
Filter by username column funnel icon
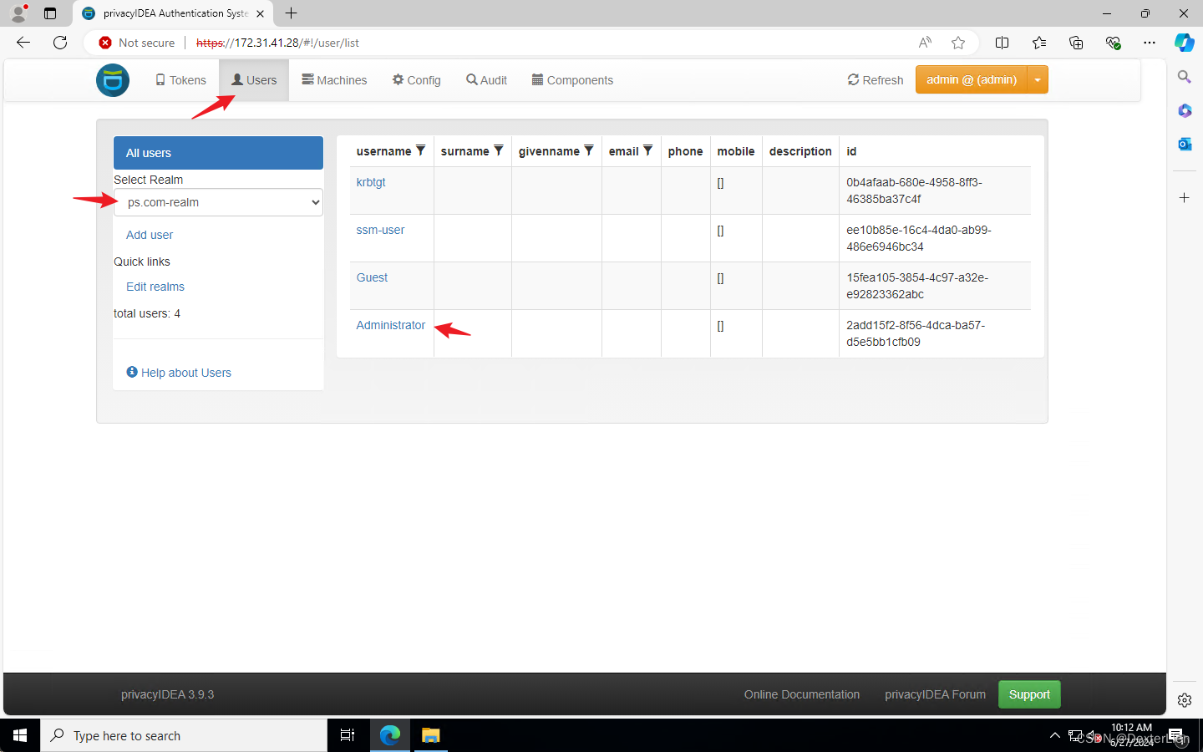[x=421, y=150]
